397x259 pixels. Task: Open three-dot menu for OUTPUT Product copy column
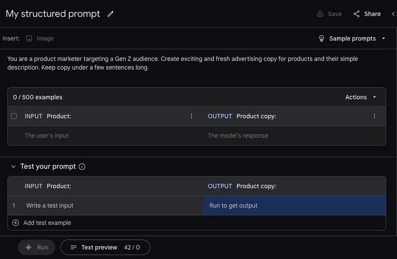pos(374,116)
